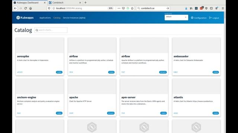Viewport: 238px width, 133px height.
Task: Open the Firefox hamburger menu
Action: 223,8
